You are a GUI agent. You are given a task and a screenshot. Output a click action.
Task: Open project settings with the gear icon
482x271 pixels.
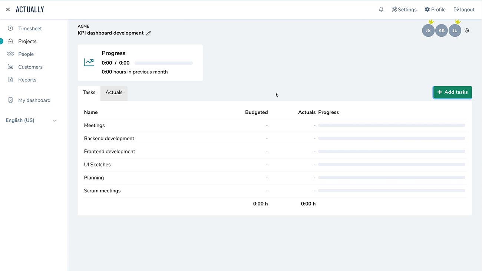tap(466, 30)
